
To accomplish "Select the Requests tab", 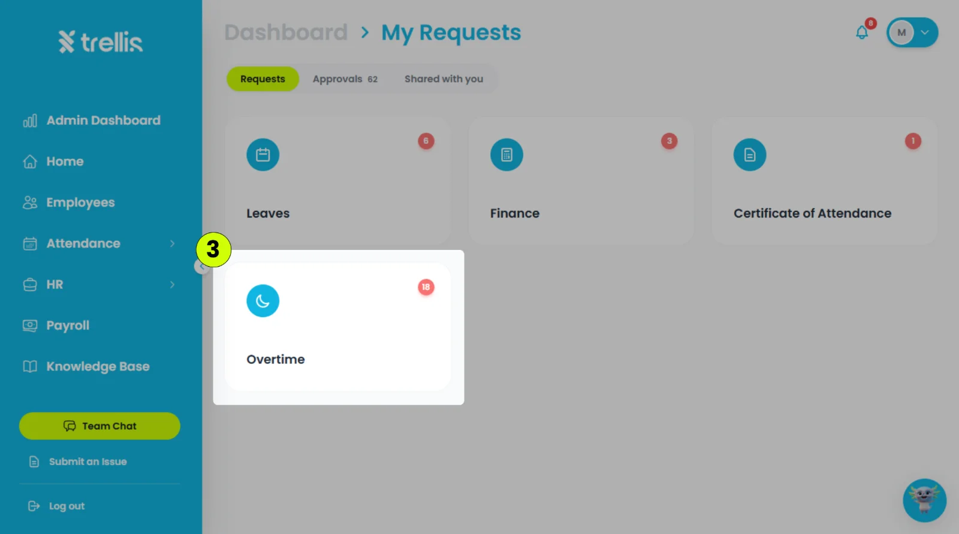I will pos(263,79).
